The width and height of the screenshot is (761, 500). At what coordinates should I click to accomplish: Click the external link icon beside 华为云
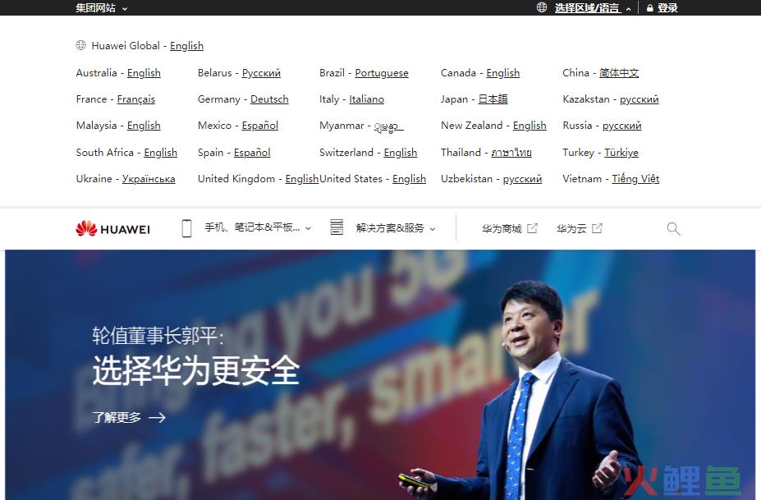597,228
